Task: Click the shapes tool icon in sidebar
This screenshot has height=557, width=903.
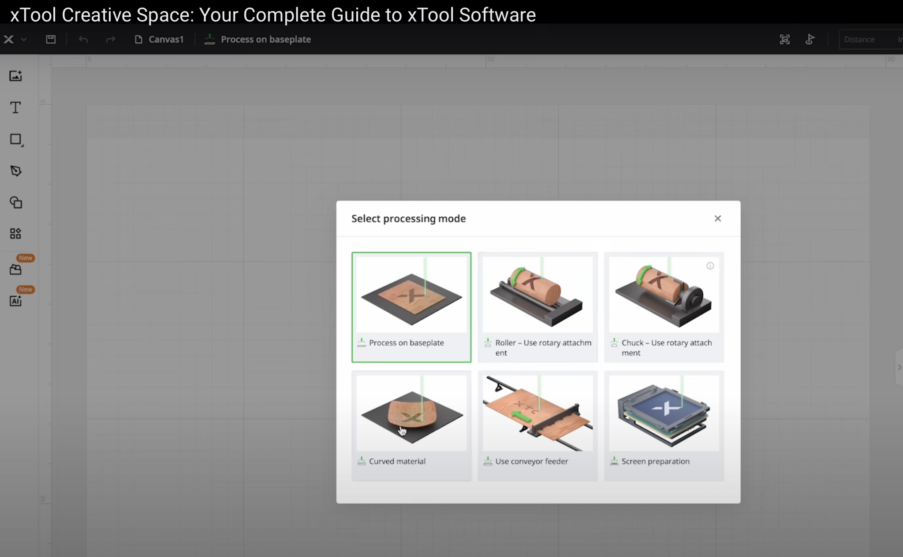Action: (15, 139)
